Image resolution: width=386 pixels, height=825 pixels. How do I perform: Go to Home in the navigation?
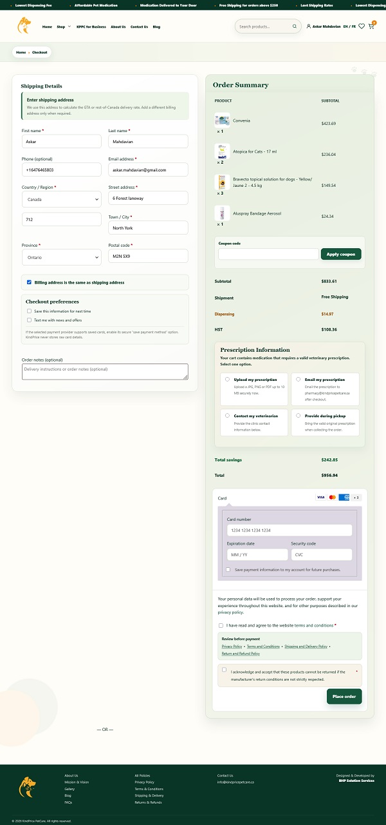pos(47,27)
